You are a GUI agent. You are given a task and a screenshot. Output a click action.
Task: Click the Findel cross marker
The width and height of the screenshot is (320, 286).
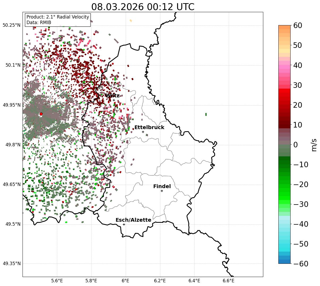[x=162, y=191]
